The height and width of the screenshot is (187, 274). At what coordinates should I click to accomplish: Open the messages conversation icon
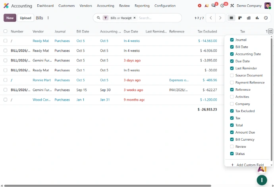pyautogui.click(x=213, y=6)
